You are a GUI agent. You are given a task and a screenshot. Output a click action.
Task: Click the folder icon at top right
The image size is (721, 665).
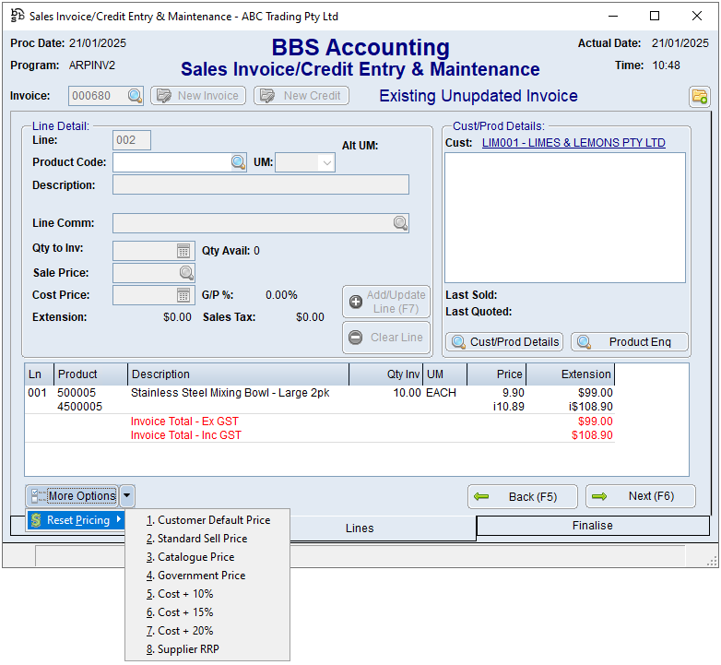coord(699,97)
